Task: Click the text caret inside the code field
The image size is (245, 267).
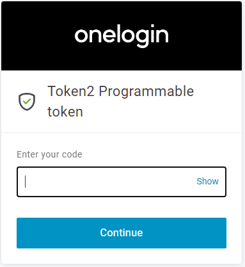Action: pyautogui.click(x=26, y=182)
